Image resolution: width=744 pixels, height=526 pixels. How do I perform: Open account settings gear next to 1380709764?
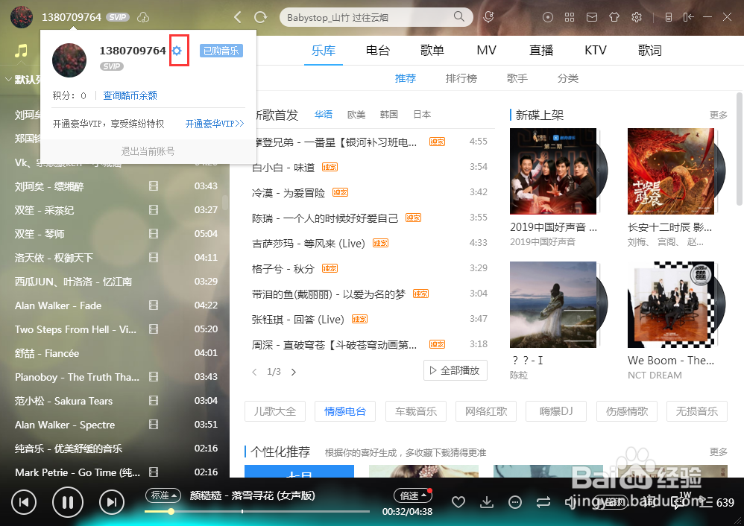pos(177,50)
